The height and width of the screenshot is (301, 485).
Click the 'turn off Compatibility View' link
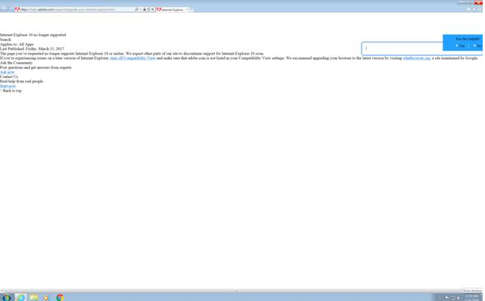click(x=133, y=58)
